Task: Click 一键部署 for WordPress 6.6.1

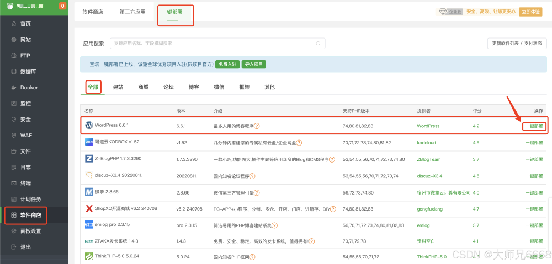Action: tap(534, 126)
